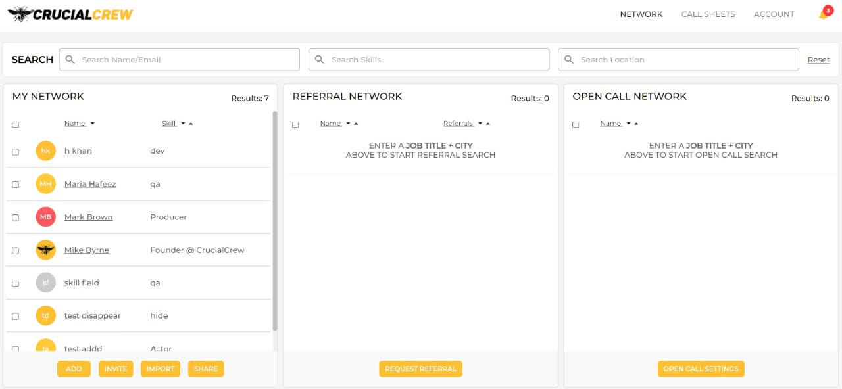
Task: Sort Open Call Network by Name
Action: [610, 124]
